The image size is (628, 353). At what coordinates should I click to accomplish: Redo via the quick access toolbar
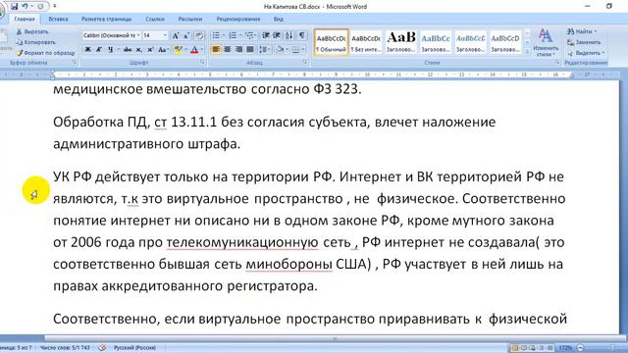point(40,7)
